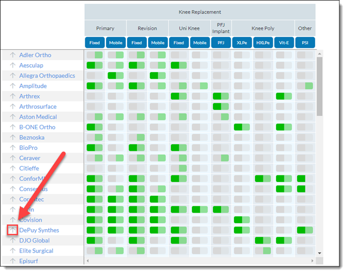Screen dimensions: 346x273
Task: Select the Uni Knee Mobile column filter
Action: coord(200,43)
